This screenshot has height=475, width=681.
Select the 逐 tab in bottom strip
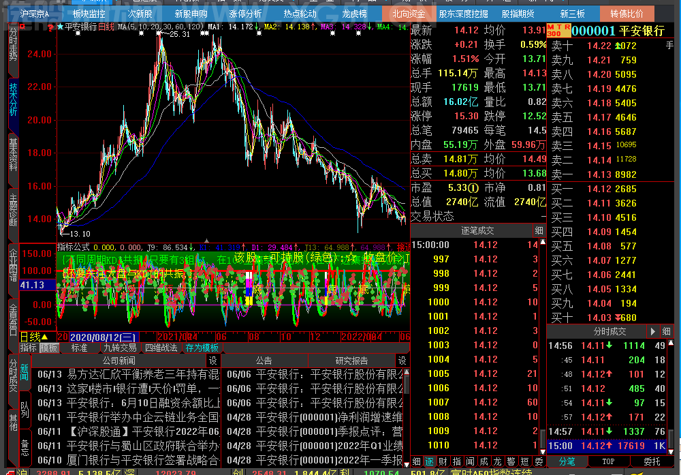pos(429,461)
